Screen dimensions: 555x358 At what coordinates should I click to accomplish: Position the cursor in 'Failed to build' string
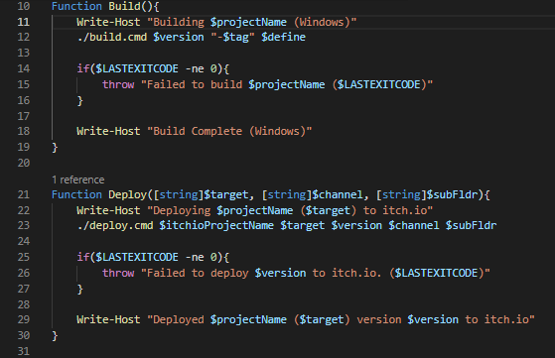[x=195, y=84]
